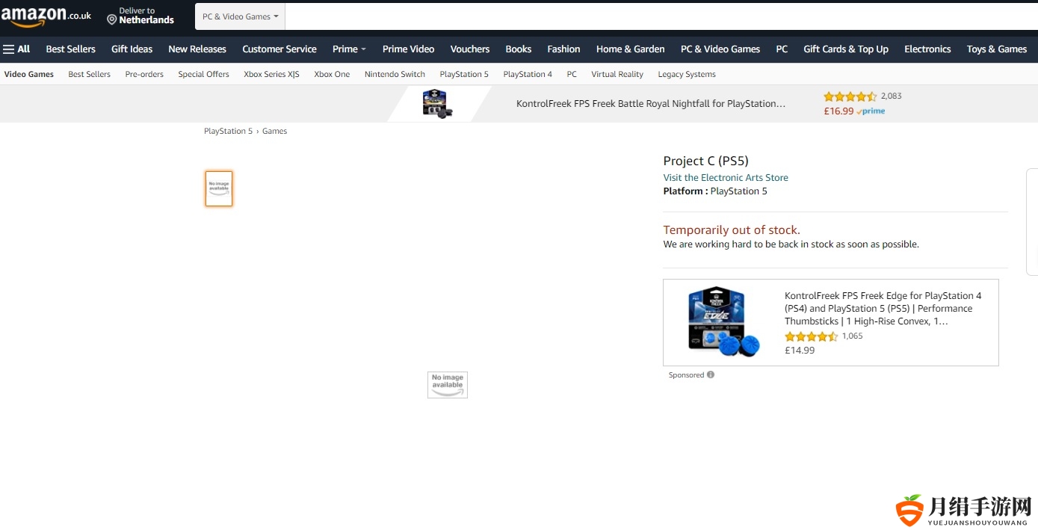The height and width of the screenshot is (530, 1038).
Task: Open PC & Video Games in the main nav
Action: point(720,49)
